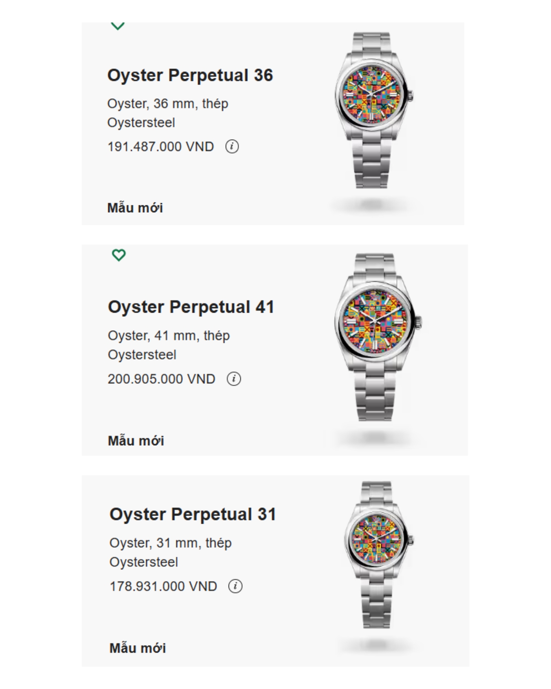Click the 200.905.000 VND price text

[161, 379]
